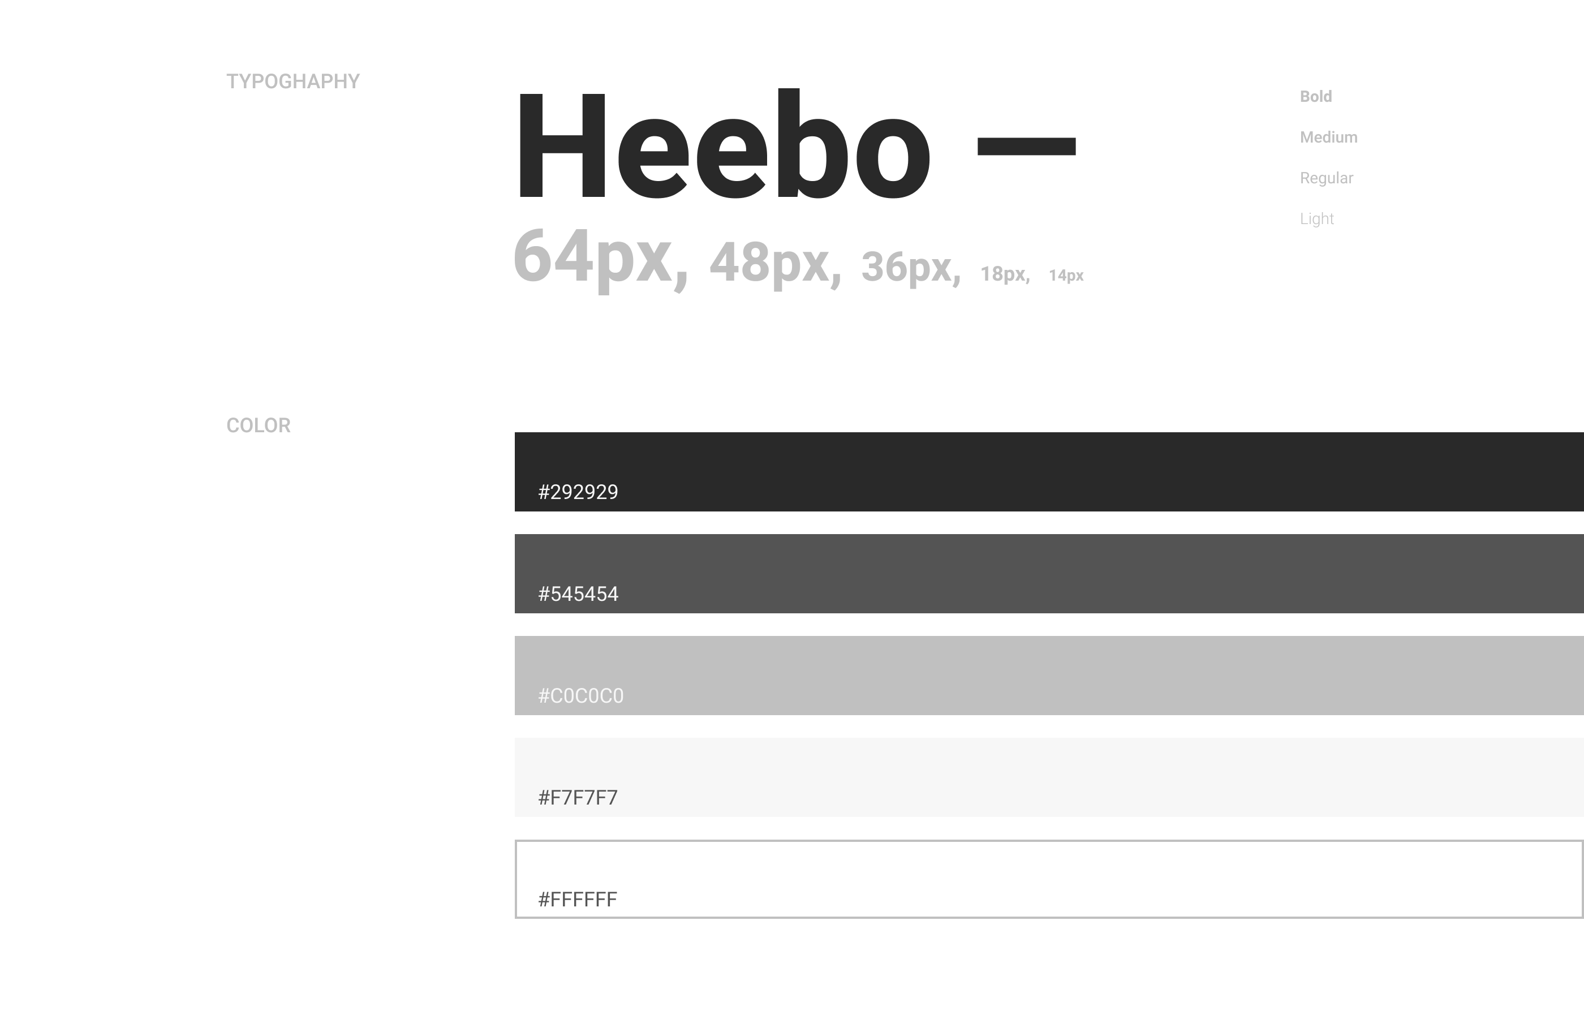
Task: Pick the dark gray #545454 swatch
Action: (1049, 573)
